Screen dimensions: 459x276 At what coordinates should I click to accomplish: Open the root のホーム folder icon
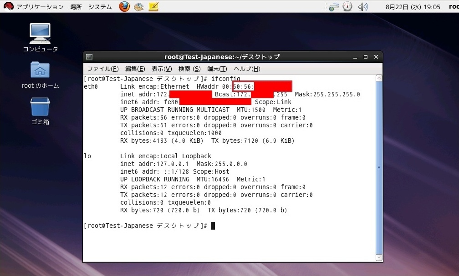(41, 75)
